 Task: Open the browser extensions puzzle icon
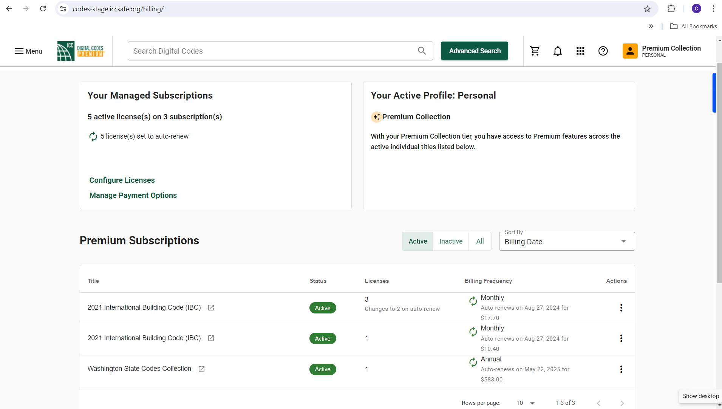[671, 9]
